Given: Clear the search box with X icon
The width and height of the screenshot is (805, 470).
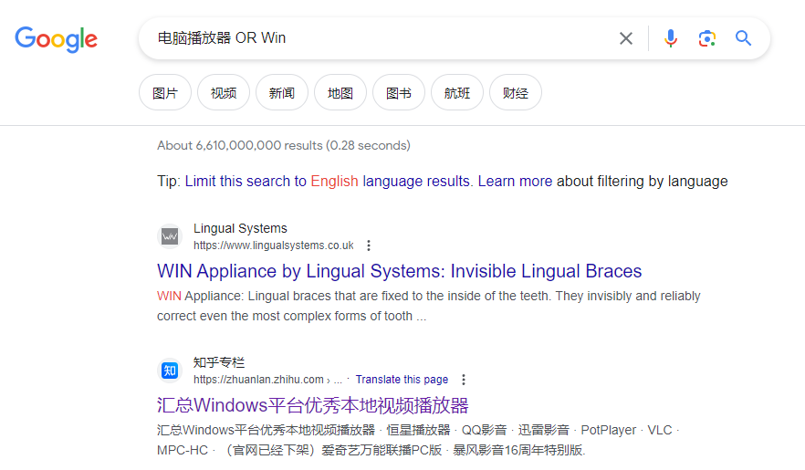Looking at the screenshot, I should click(x=625, y=38).
